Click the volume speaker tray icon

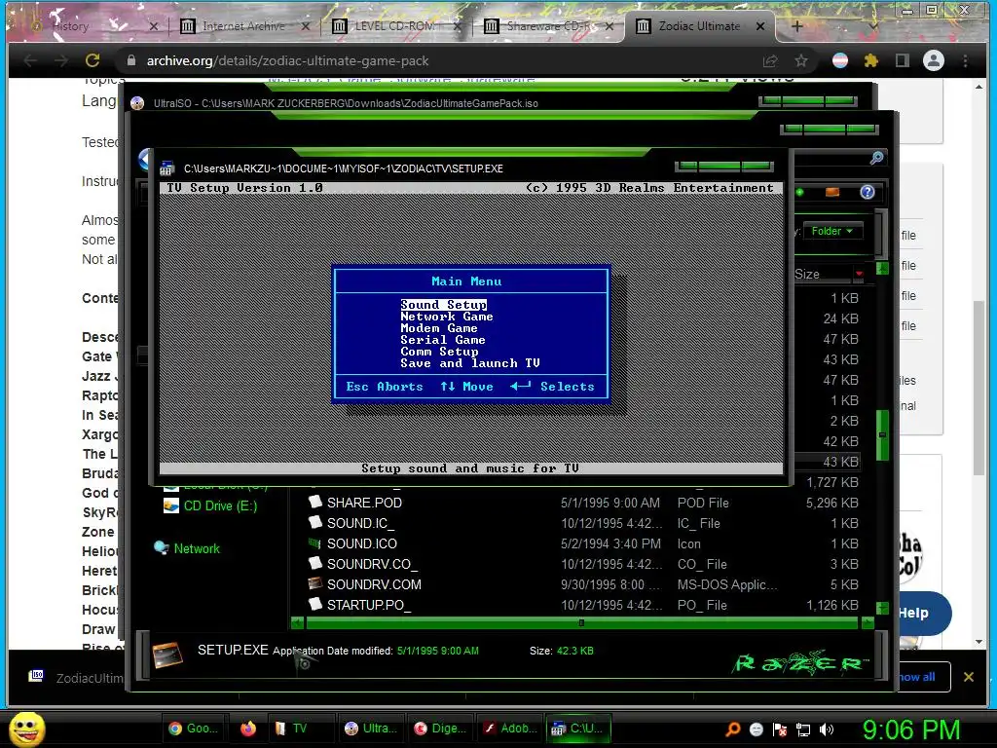pos(827,729)
